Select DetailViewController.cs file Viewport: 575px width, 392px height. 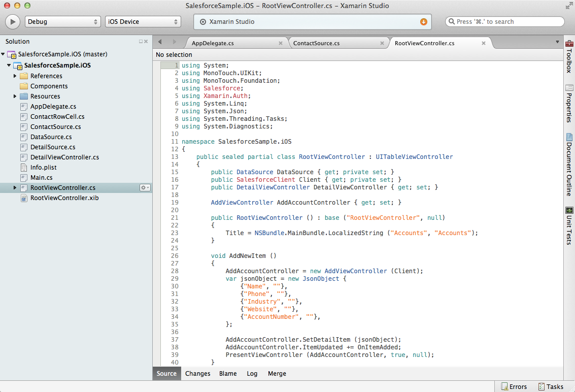point(64,157)
